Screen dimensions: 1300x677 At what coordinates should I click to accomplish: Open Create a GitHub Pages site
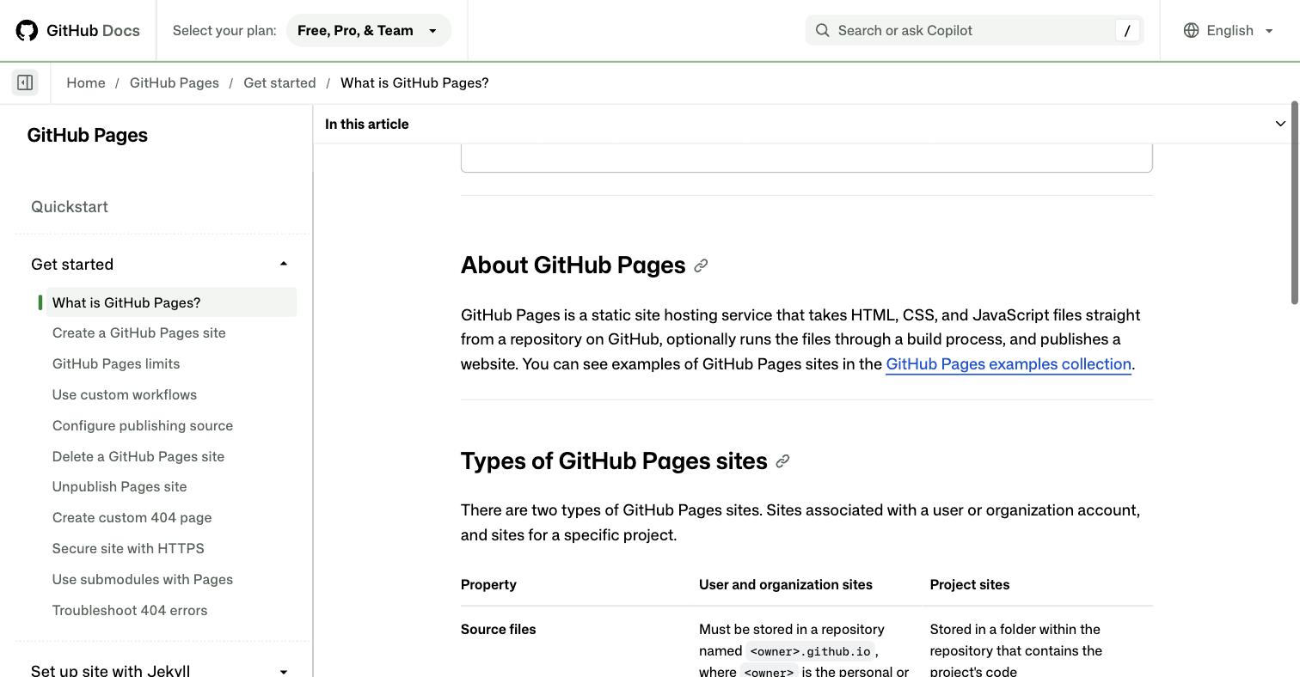pyautogui.click(x=139, y=333)
